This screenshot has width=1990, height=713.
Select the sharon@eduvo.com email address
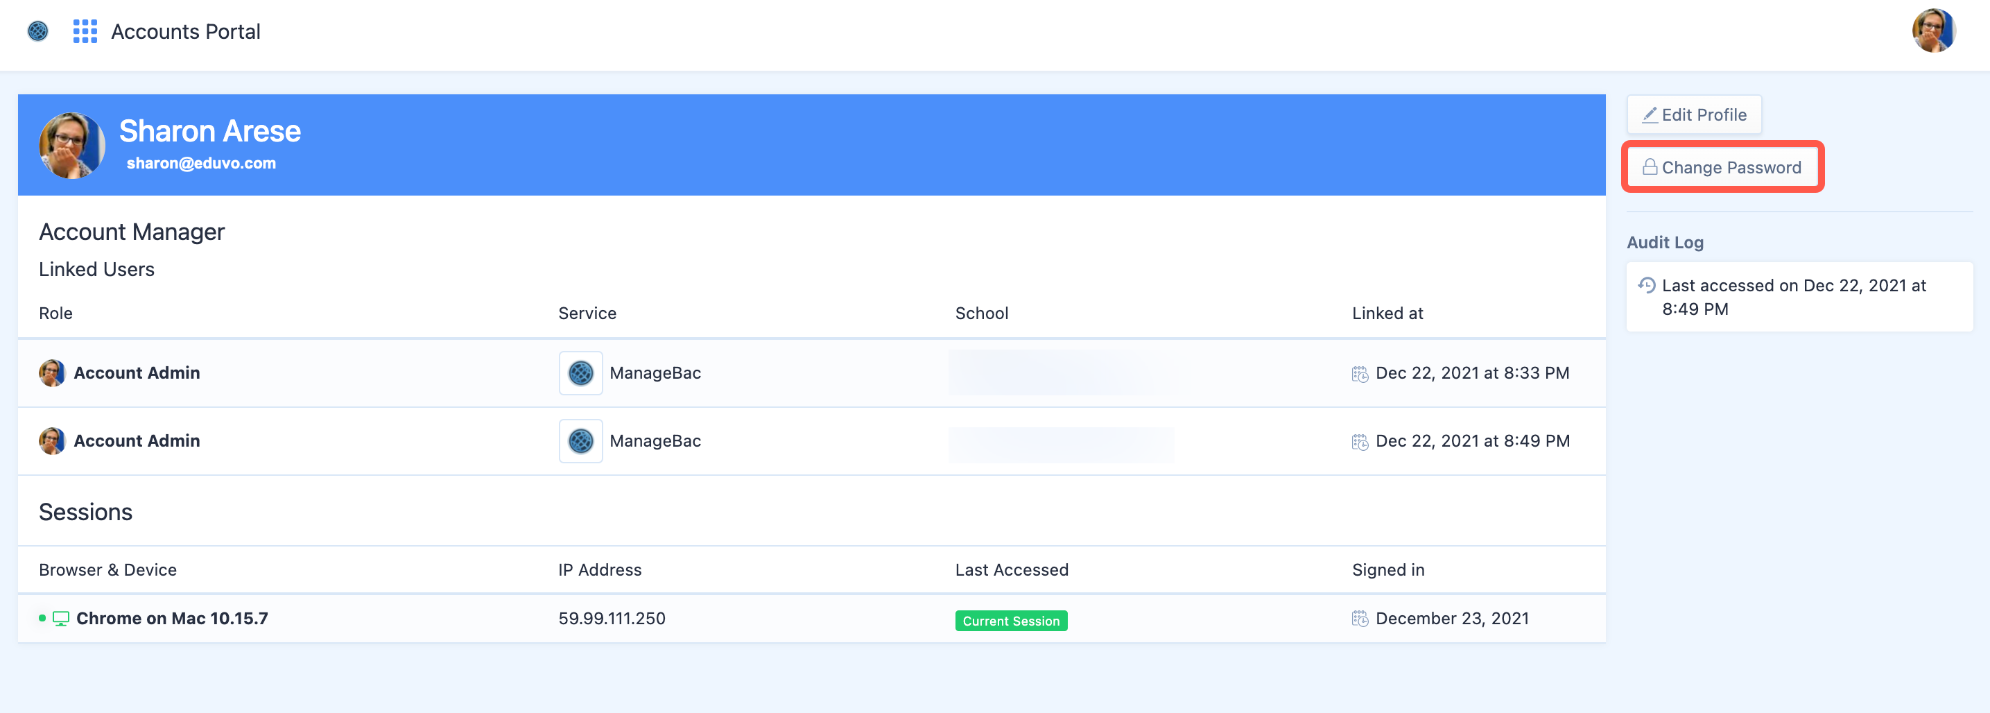point(201,163)
